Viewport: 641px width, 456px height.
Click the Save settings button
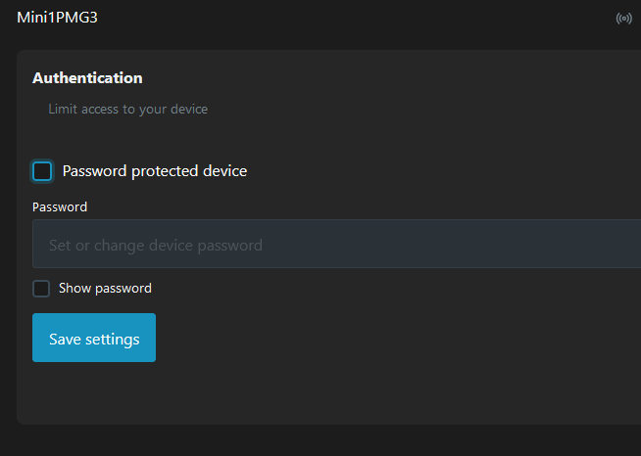(94, 338)
